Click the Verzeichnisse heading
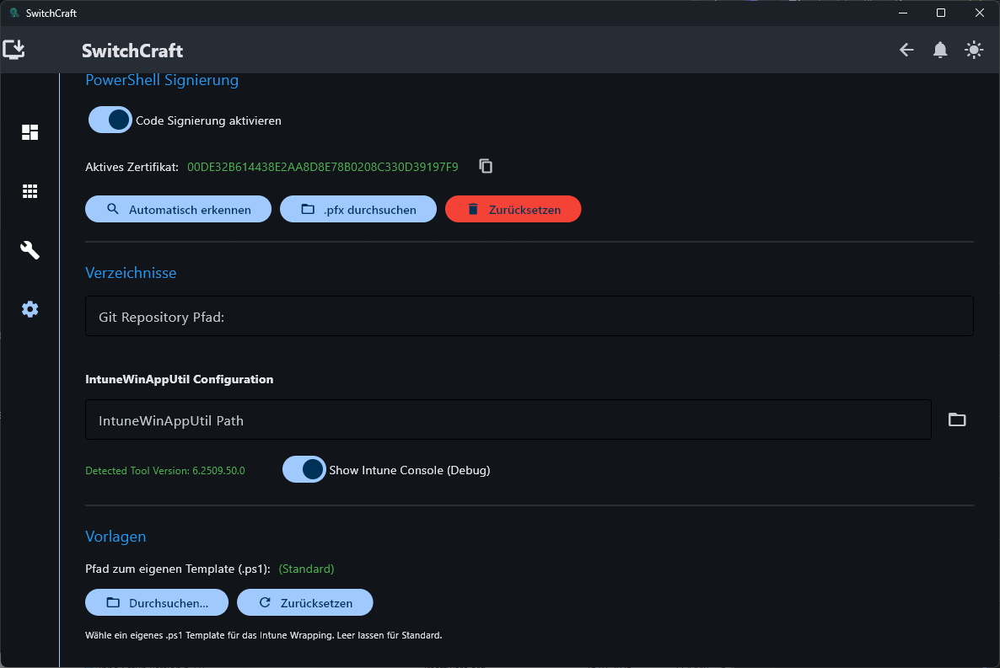 coord(131,273)
